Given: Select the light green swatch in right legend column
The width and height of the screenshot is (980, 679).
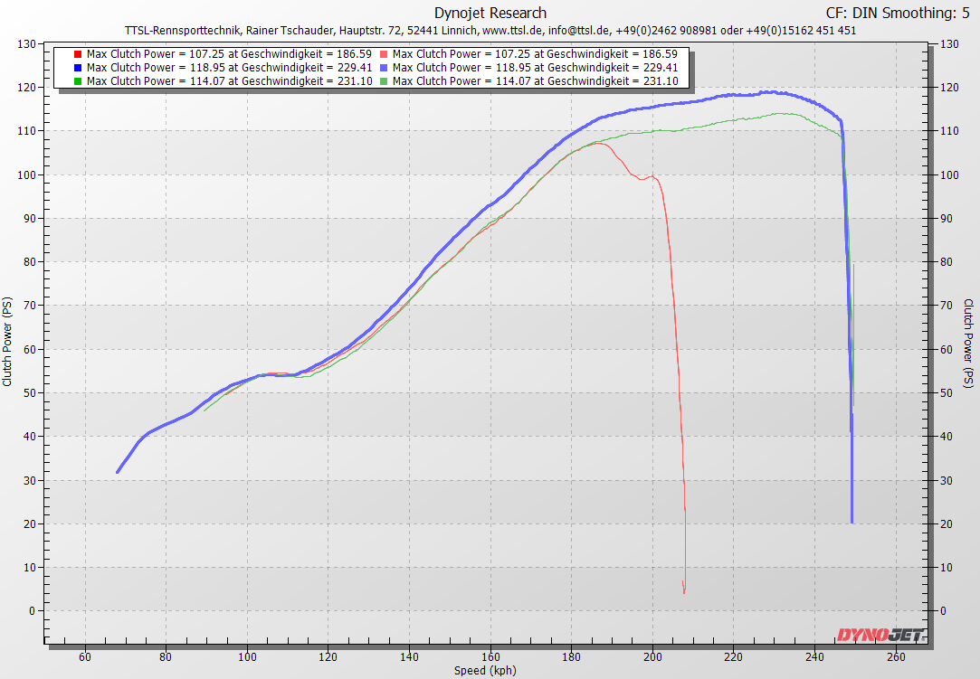Looking at the screenshot, I should (384, 81).
